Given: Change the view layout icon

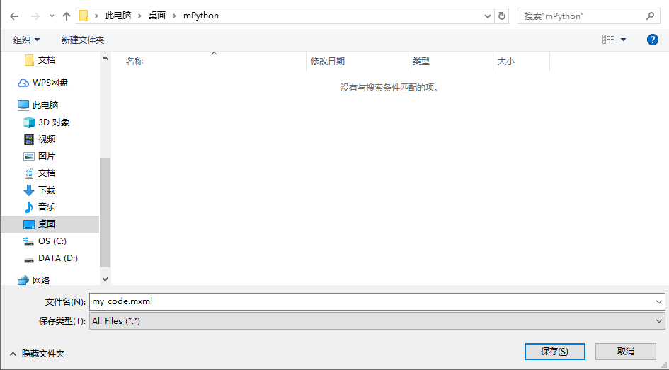Looking at the screenshot, I should 608,40.
